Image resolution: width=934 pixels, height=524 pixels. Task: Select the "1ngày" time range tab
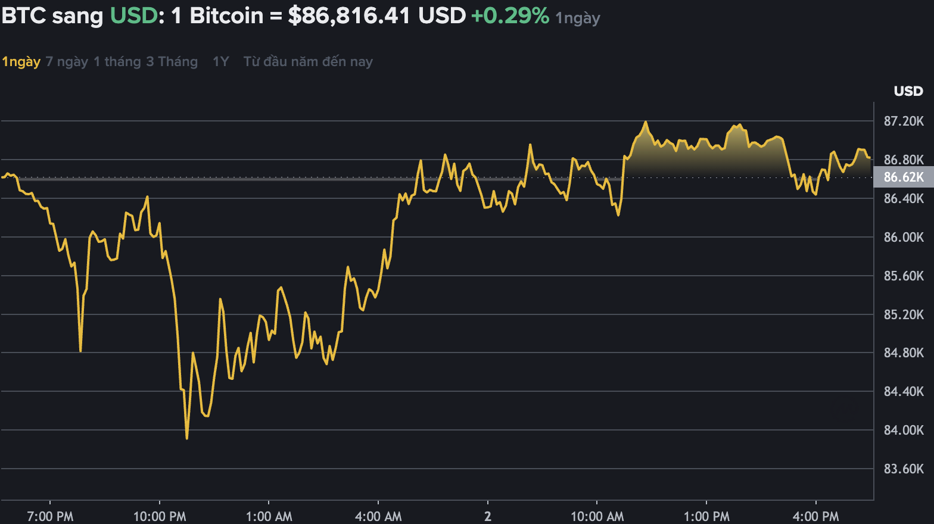click(21, 61)
